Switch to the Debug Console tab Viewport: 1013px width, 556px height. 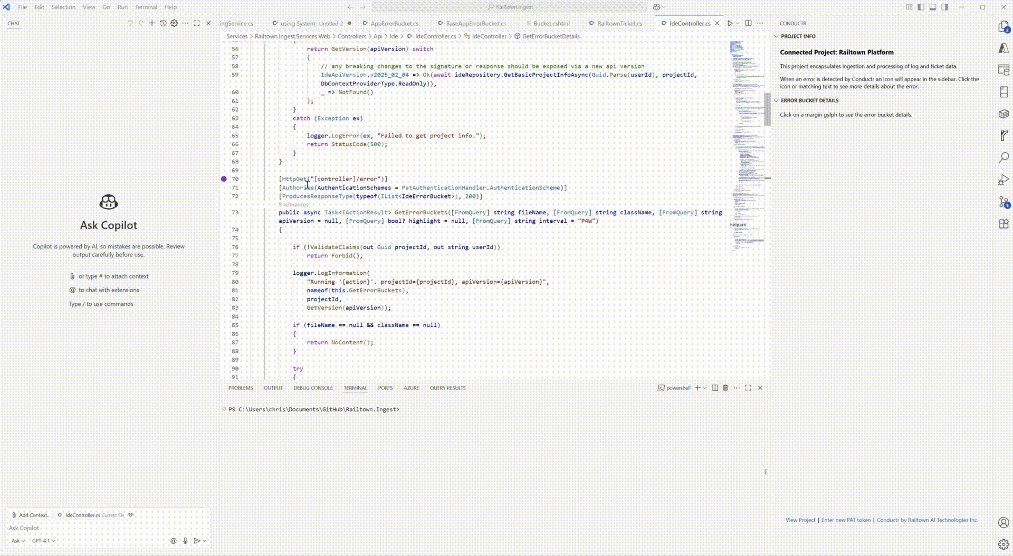click(x=313, y=388)
